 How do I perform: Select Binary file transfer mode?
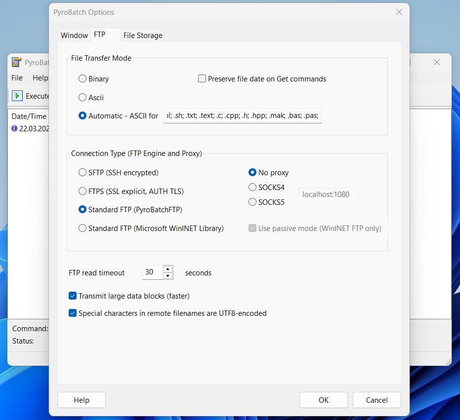coord(83,78)
